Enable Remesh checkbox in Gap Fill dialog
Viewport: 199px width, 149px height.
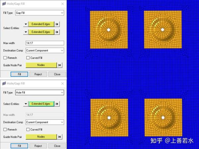pyautogui.click(x=5, y=58)
